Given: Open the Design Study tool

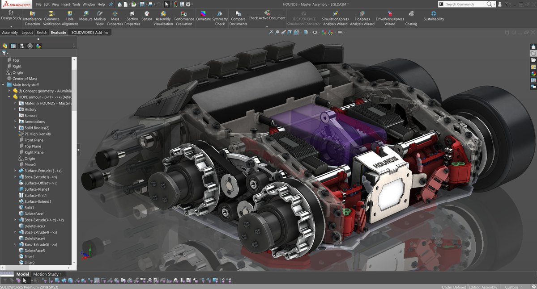Looking at the screenshot, I should point(11,15).
